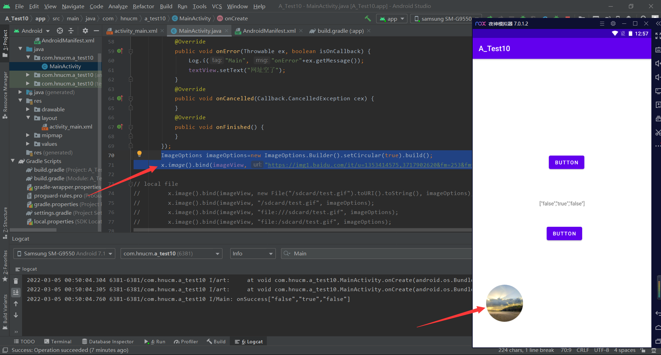This screenshot has width=661, height=355.
Task: Hide the Project panel with minus icon
Action: pyautogui.click(x=96, y=31)
